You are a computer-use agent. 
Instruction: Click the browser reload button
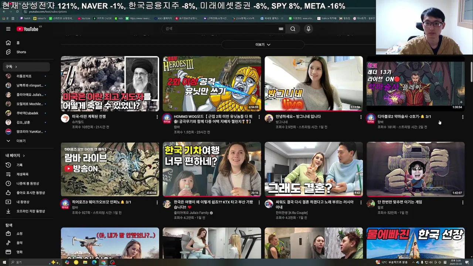[17, 11]
